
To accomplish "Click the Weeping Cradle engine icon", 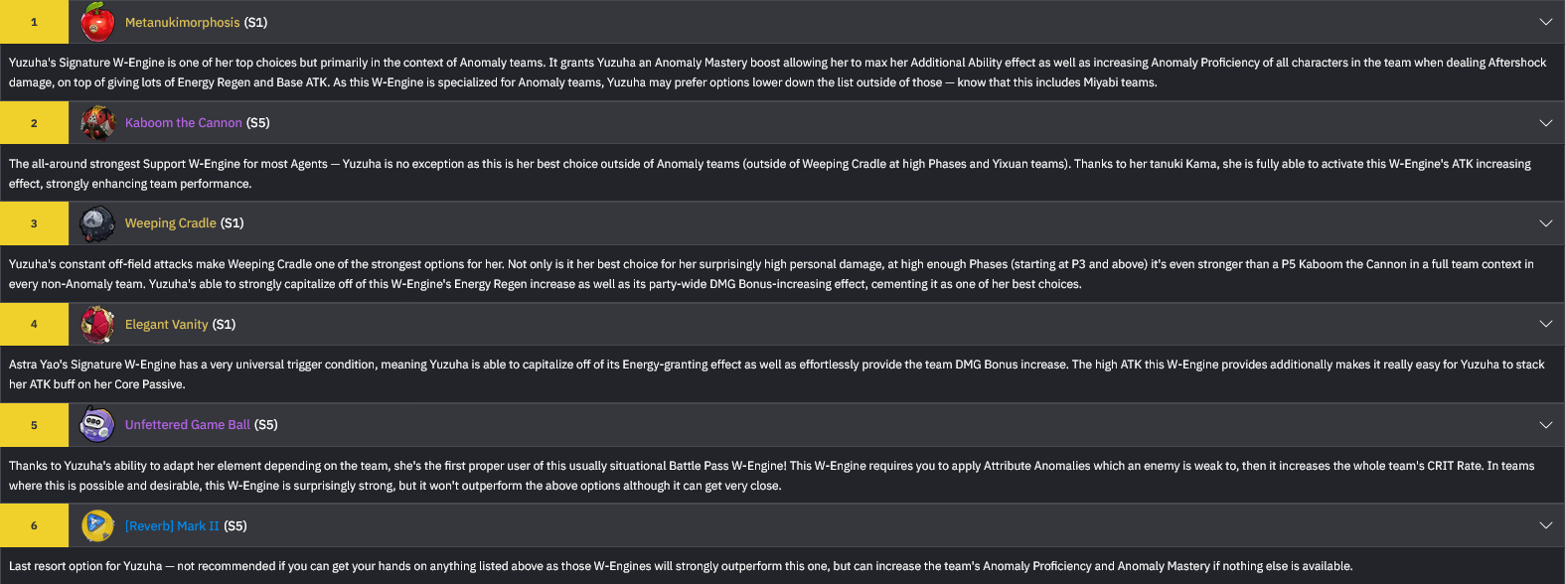I will (x=96, y=223).
